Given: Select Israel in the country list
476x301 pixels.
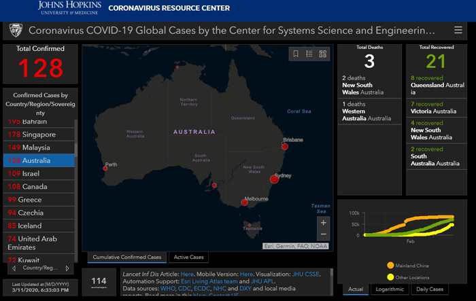Looking at the screenshot, I should coord(39,173).
